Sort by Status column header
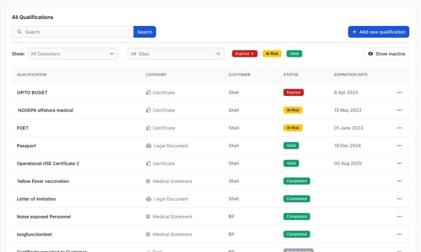 (x=291, y=75)
